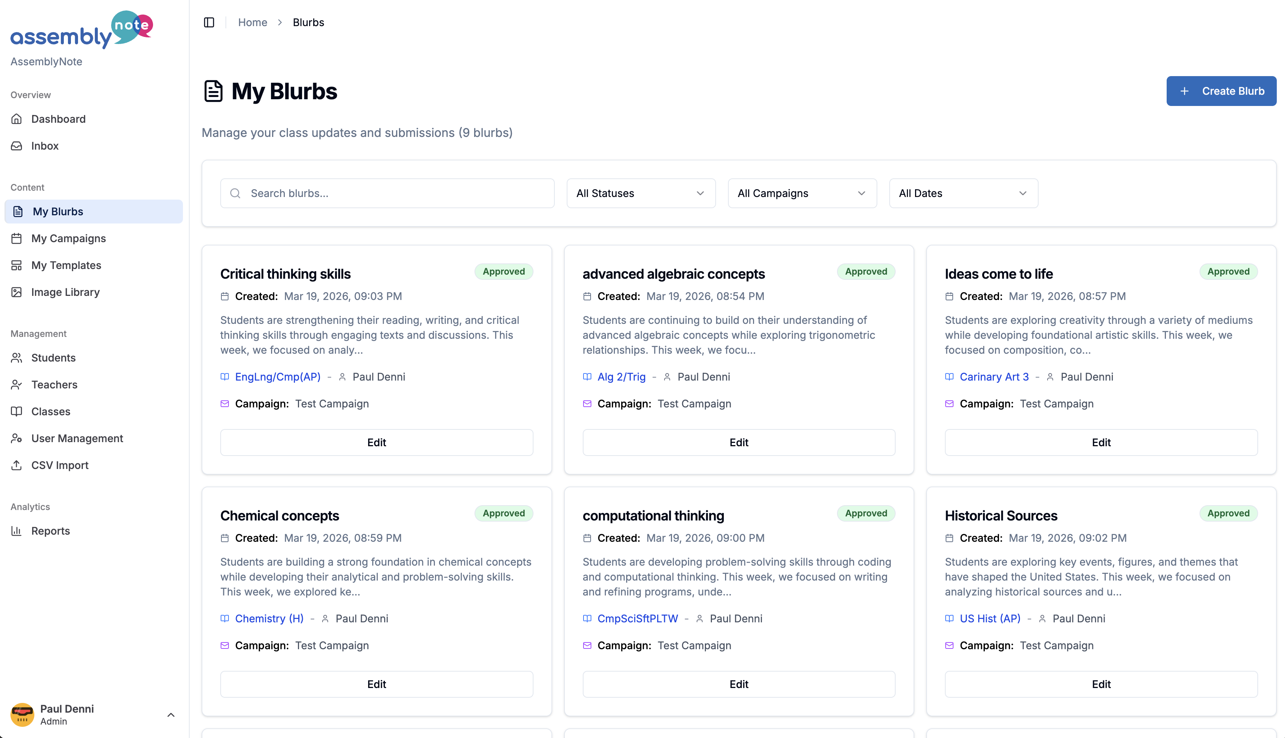Open the All Dates dropdown

[x=963, y=193]
